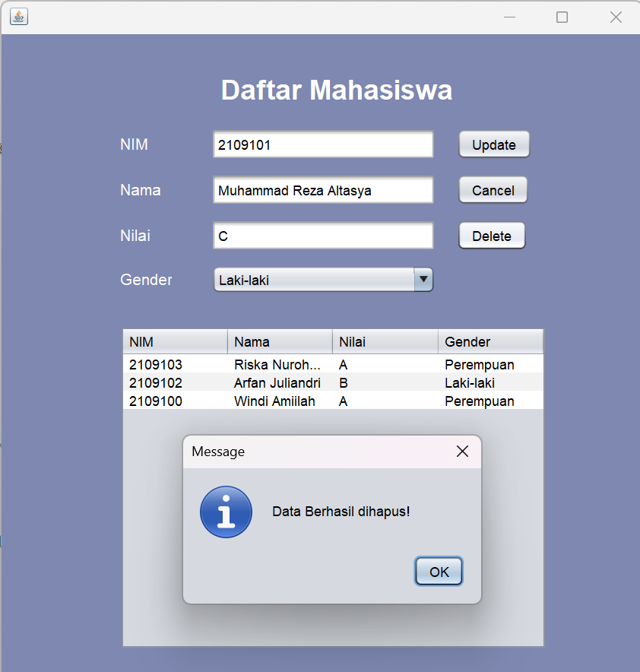Click the Java coffee cup application icon
The image size is (640, 672).
click(x=18, y=17)
